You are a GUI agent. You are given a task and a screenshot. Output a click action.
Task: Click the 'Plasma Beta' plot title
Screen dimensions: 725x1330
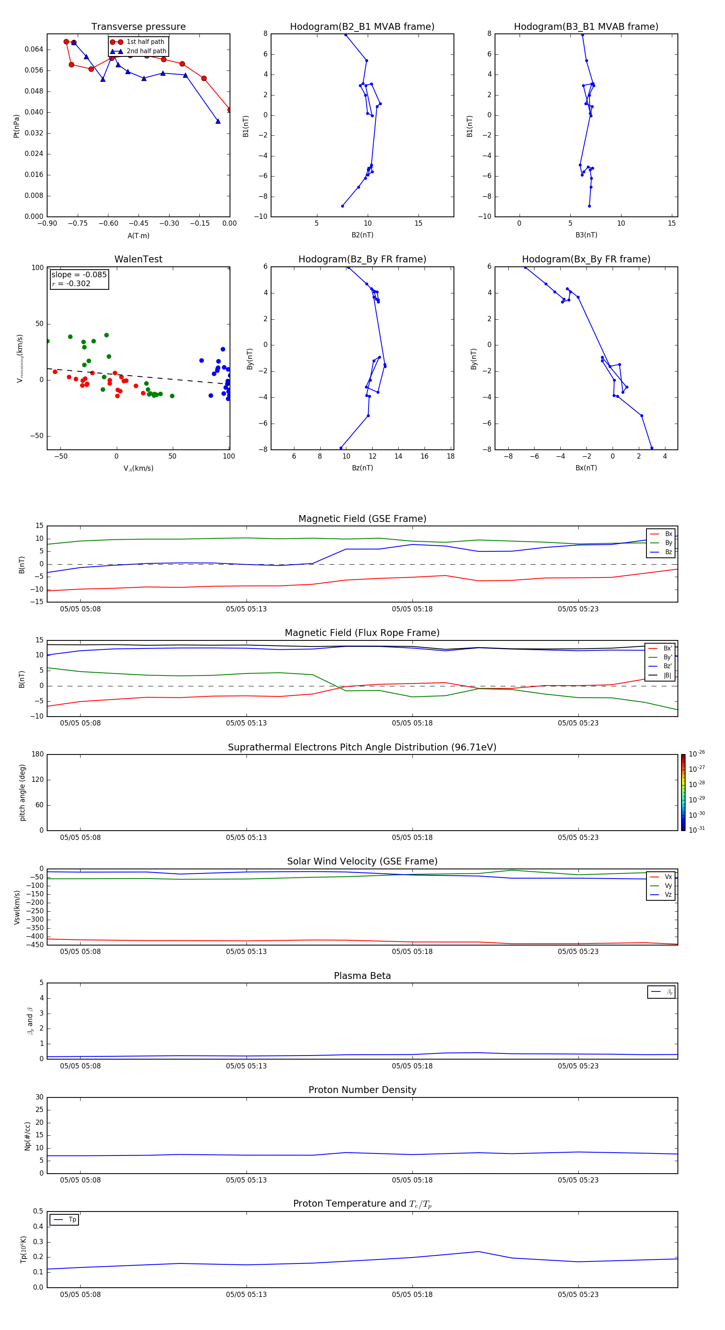(x=362, y=976)
